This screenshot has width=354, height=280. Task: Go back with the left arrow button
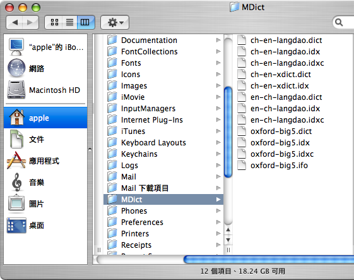pyautogui.click(x=15, y=22)
